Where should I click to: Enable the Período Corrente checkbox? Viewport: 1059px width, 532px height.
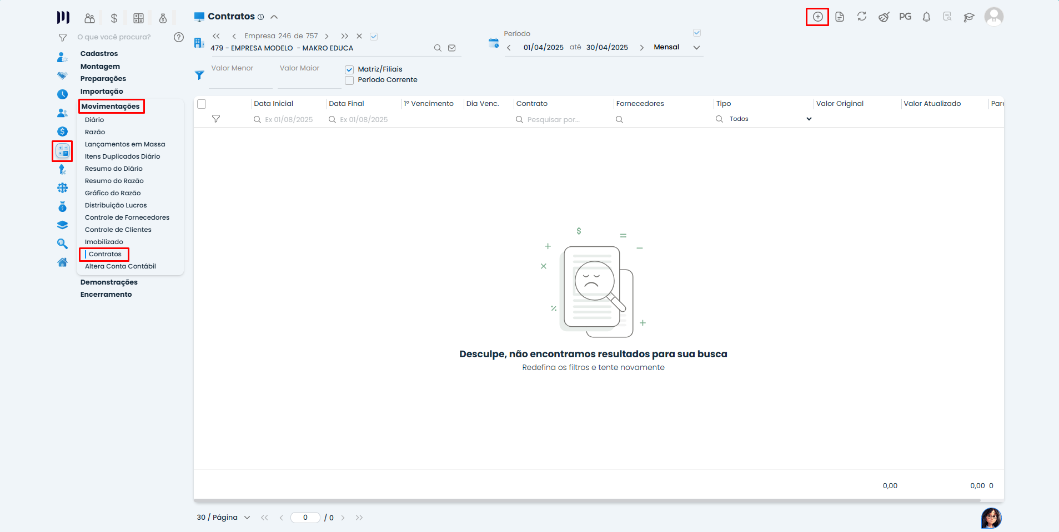(x=349, y=80)
